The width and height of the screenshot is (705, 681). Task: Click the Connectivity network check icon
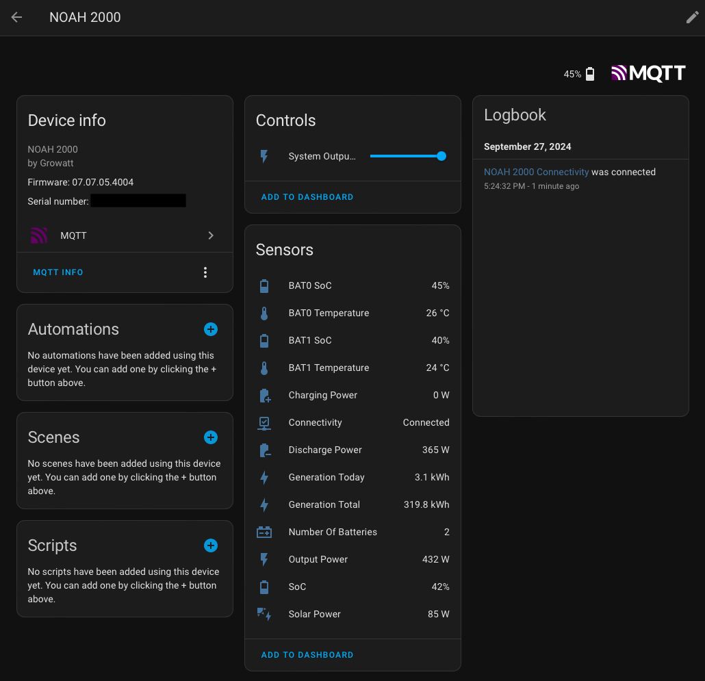click(x=264, y=423)
